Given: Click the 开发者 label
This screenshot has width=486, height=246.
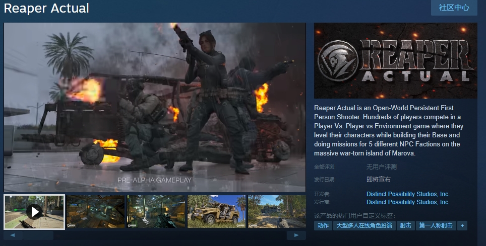Looking at the screenshot, I should click(322, 194).
